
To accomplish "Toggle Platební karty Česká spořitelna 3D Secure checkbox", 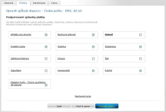I will point(46,85).
